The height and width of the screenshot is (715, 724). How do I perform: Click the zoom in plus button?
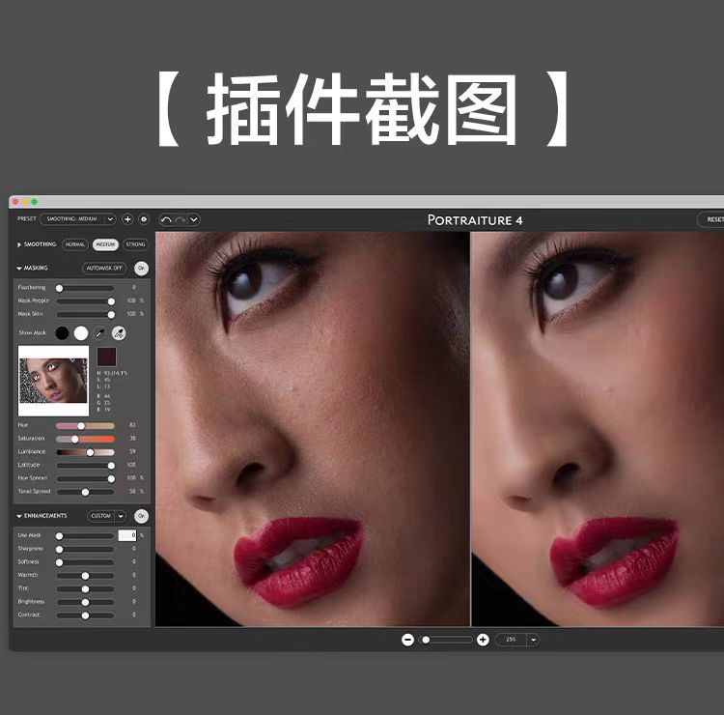point(483,640)
